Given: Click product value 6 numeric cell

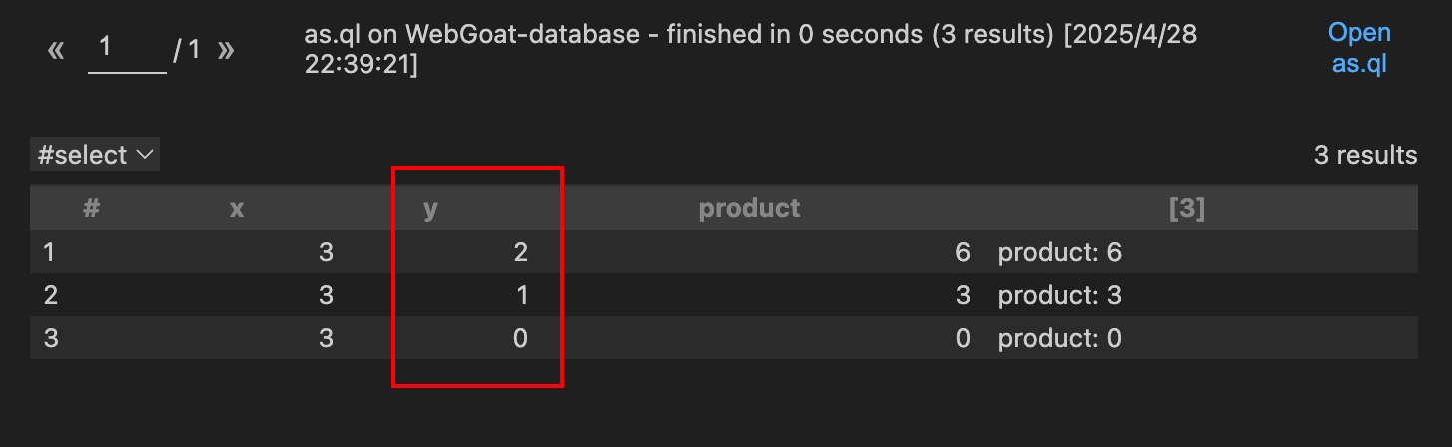Looking at the screenshot, I should pyautogui.click(x=963, y=252).
